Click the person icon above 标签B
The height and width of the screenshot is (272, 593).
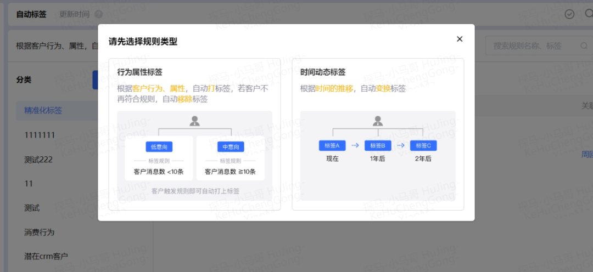(x=378, y=121)
